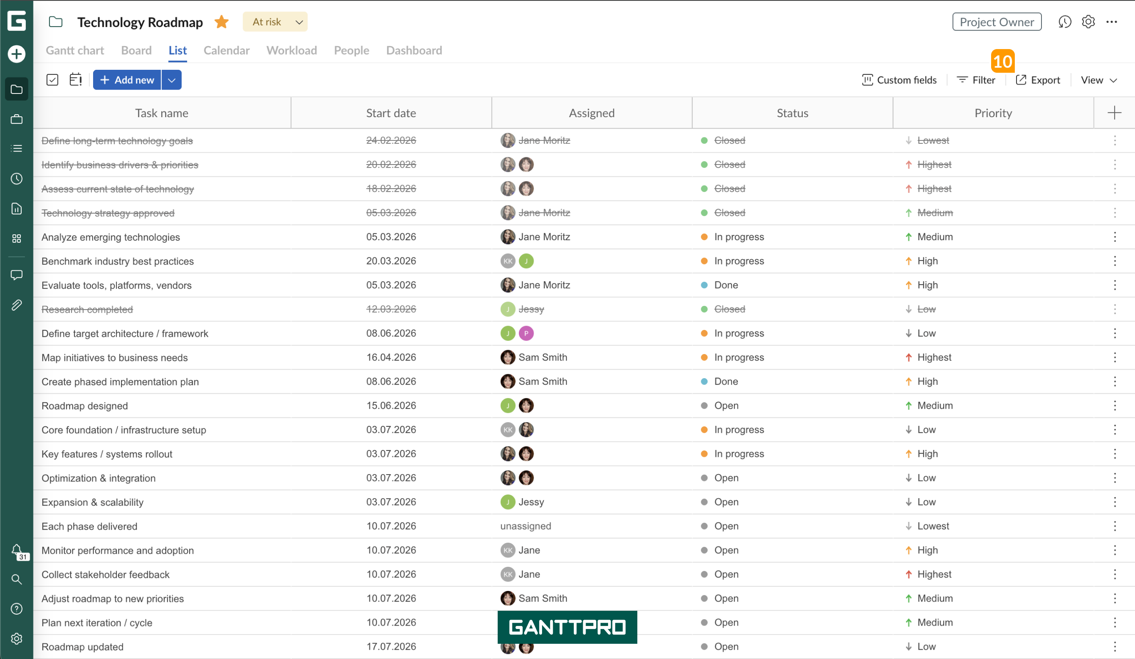Viewport: 1135px width, 659px height.
Task: Switch to the Dashboard tab
Action: (x=414, y=50)
